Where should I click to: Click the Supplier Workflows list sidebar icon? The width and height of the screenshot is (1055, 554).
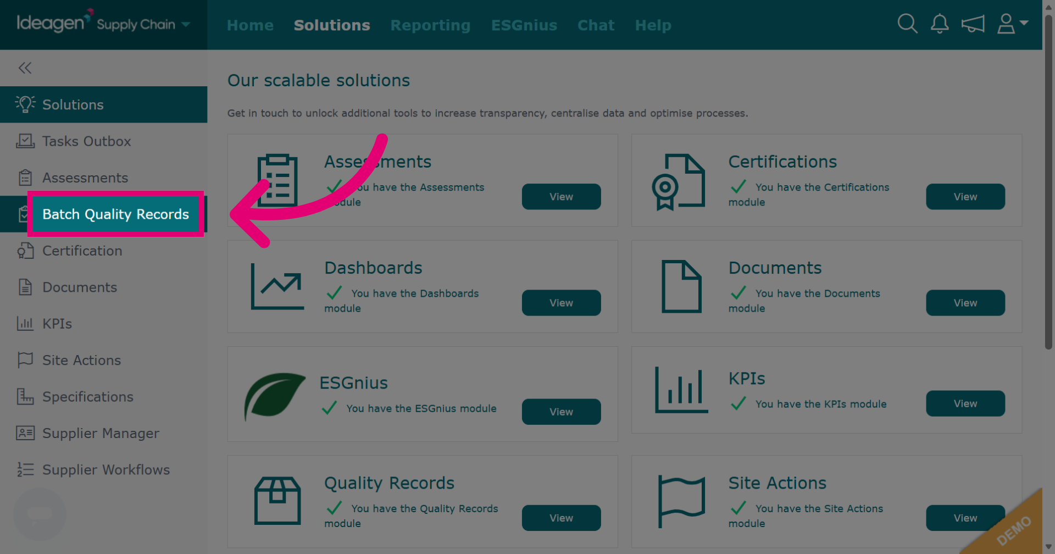coord(25,469)
